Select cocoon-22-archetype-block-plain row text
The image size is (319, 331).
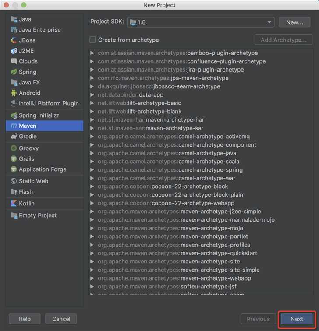point(170,195)
